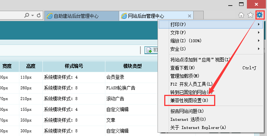Select 管理加载项(M) menu item

point(211,76)
